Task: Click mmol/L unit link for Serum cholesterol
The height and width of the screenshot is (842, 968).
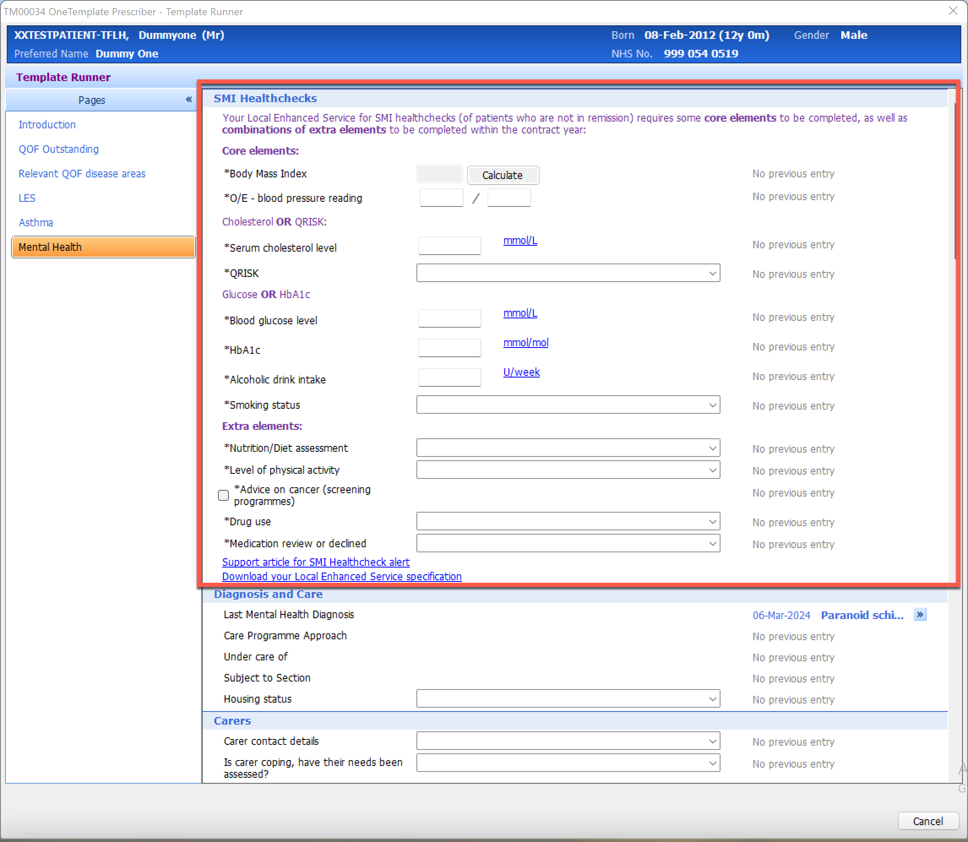Action: pyautogui.click(x=520, y=241)
